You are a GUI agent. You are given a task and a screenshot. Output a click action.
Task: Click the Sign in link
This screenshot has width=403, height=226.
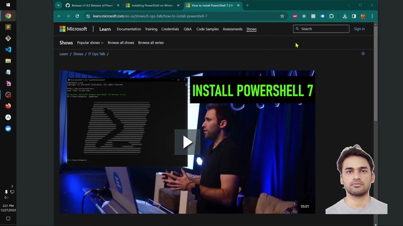pyautogui.click(x=359, y=29)
